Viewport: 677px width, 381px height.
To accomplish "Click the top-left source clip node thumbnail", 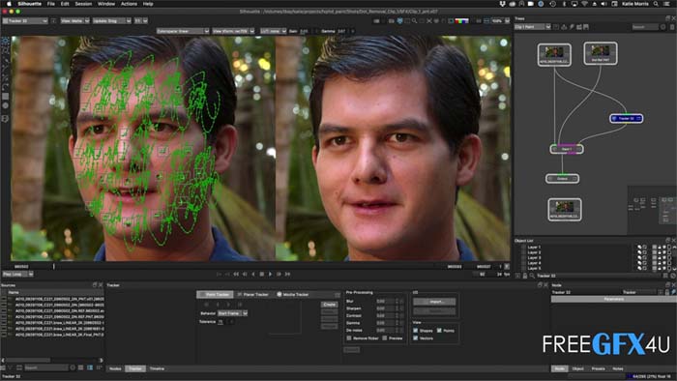I will (x=554, y=54).
